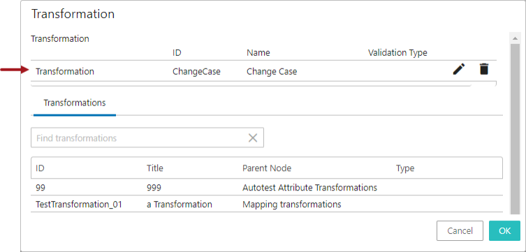Click the vertical scrollbar thumb
The image size is (526, 252).
(x=515, y=129)
